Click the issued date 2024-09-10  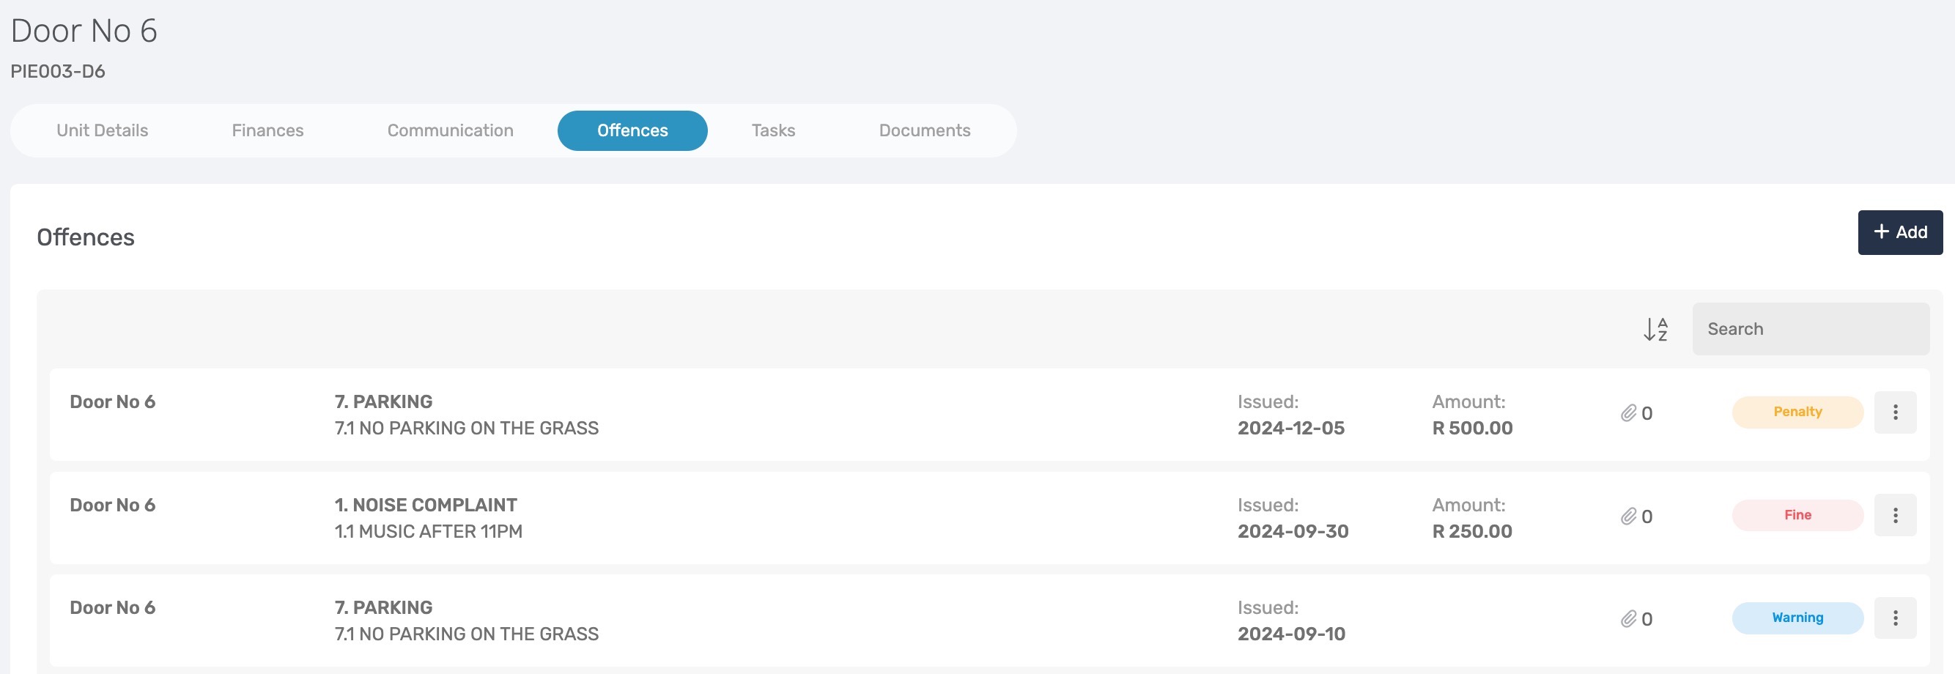1291,634
